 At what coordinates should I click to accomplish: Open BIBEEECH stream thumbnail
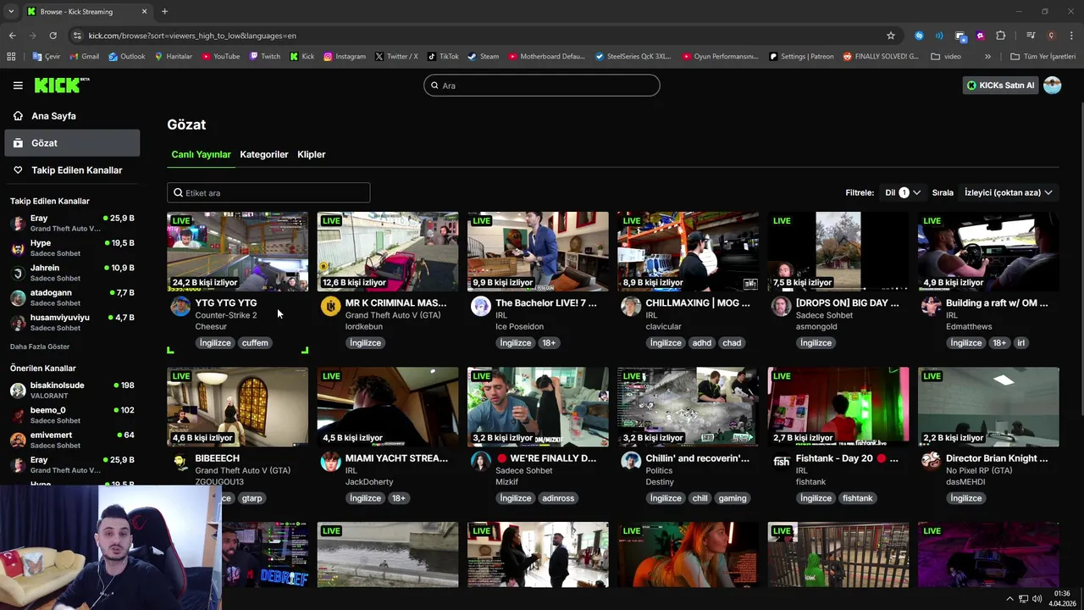237,407
